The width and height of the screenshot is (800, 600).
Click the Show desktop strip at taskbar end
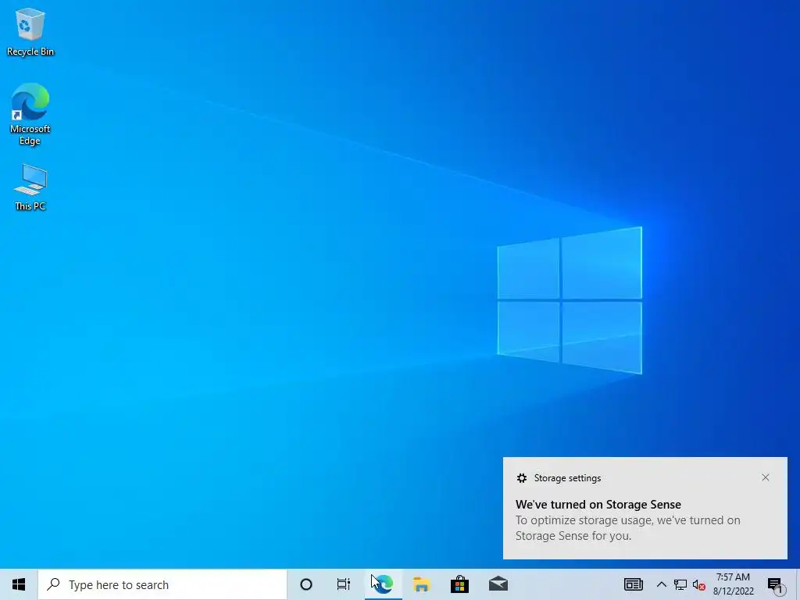click(x=798, y=584)
